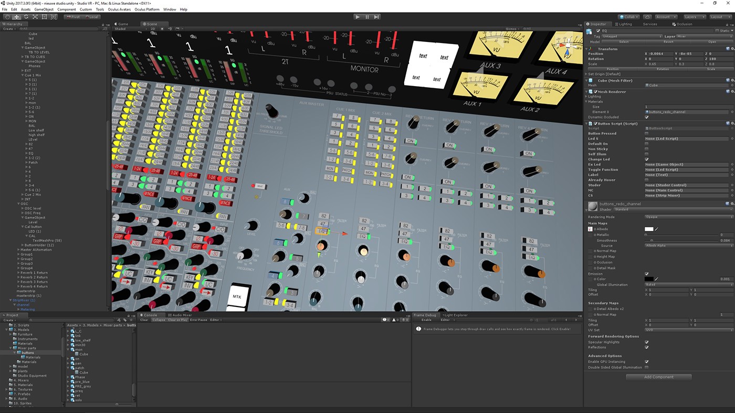Select the Hand tool in toolbar
The width and height of the screenshot is (735, 413).
(7, 17)
